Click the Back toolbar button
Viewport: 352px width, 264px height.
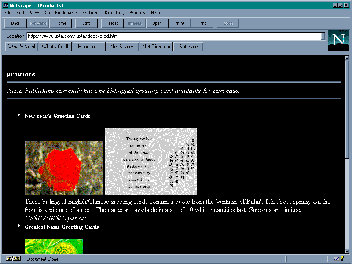click(x=16, y=23)
